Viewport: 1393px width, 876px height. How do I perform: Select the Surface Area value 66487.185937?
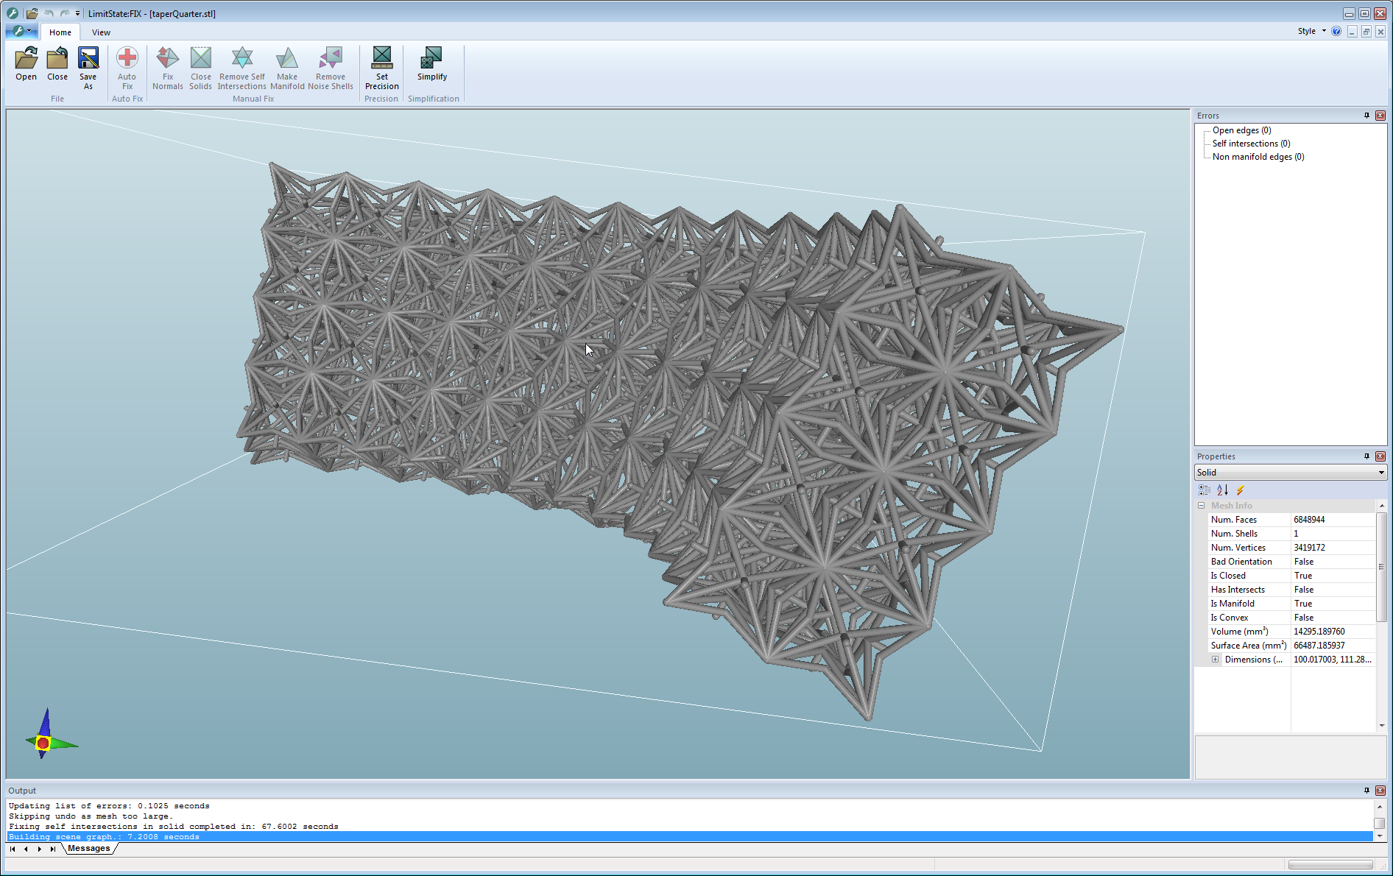point(1319,646)
